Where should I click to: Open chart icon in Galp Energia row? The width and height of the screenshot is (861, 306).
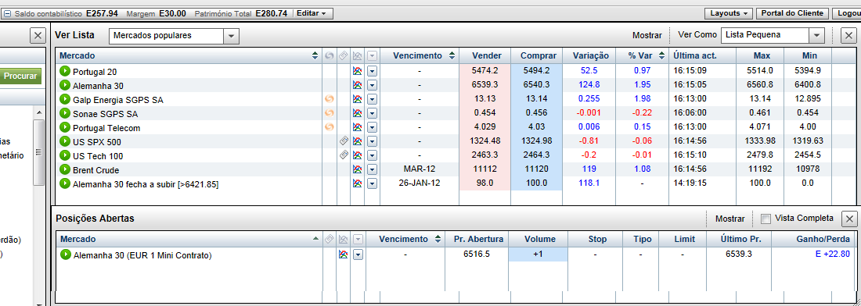pyautogui.click(x=358, y=100)
